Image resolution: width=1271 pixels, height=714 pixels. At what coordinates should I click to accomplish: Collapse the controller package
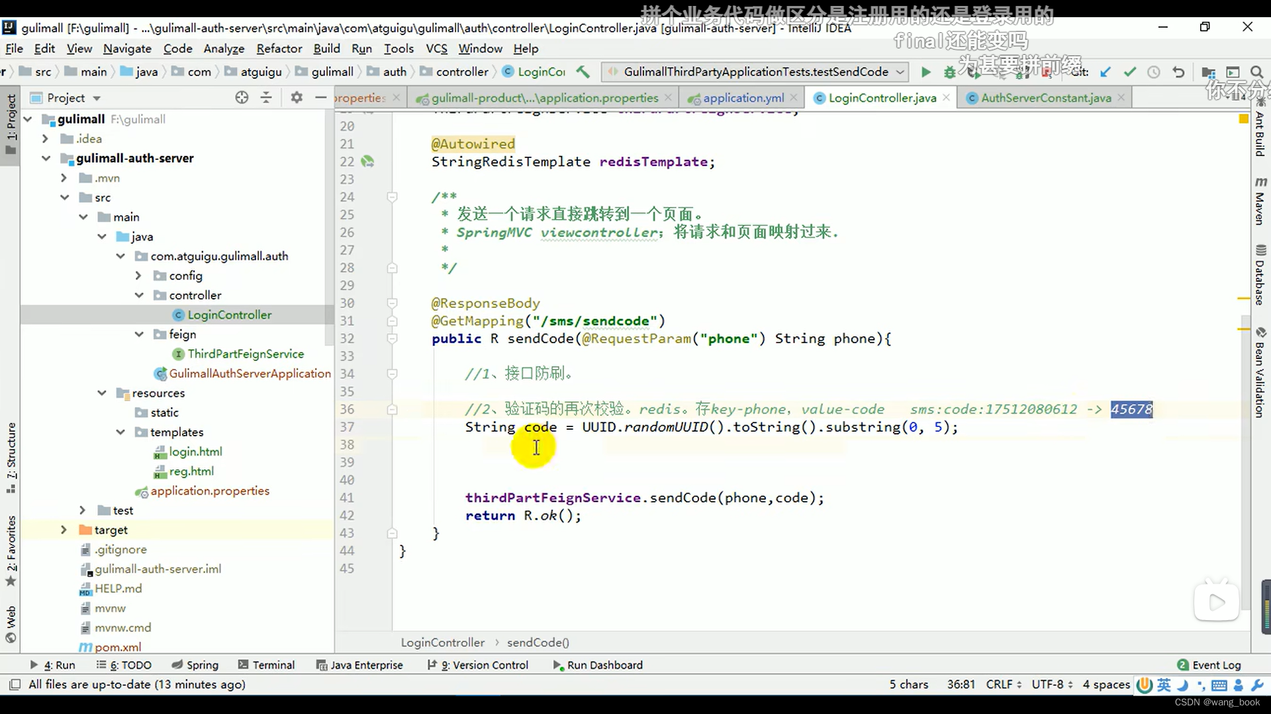coord(138,296)
